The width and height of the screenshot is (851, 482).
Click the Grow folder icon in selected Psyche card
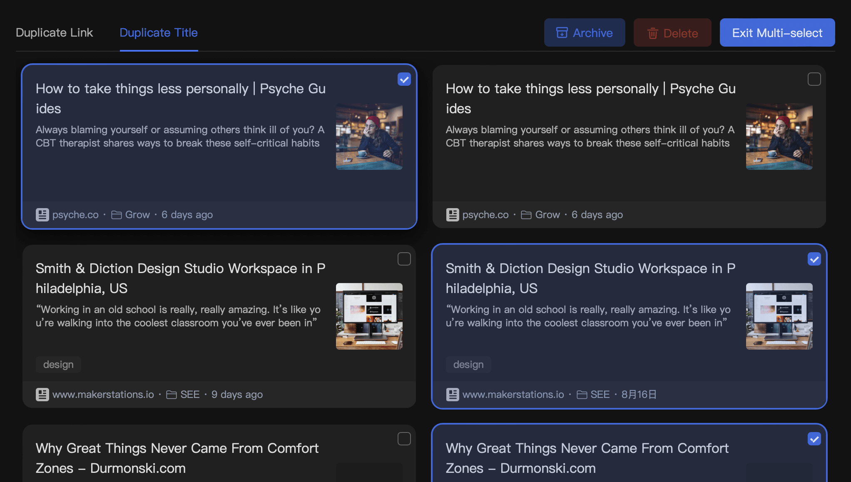(116, 215)
